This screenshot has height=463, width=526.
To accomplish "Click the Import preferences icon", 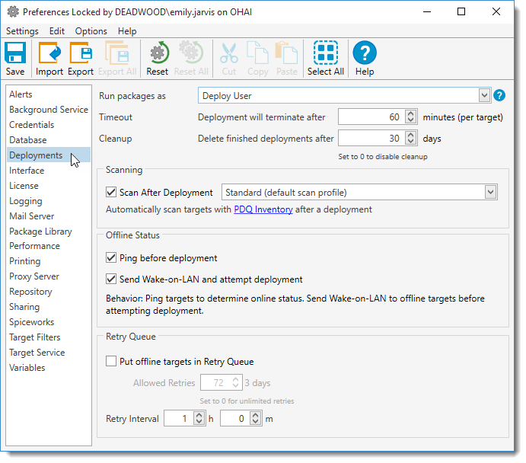I will [x=49, y=54].
